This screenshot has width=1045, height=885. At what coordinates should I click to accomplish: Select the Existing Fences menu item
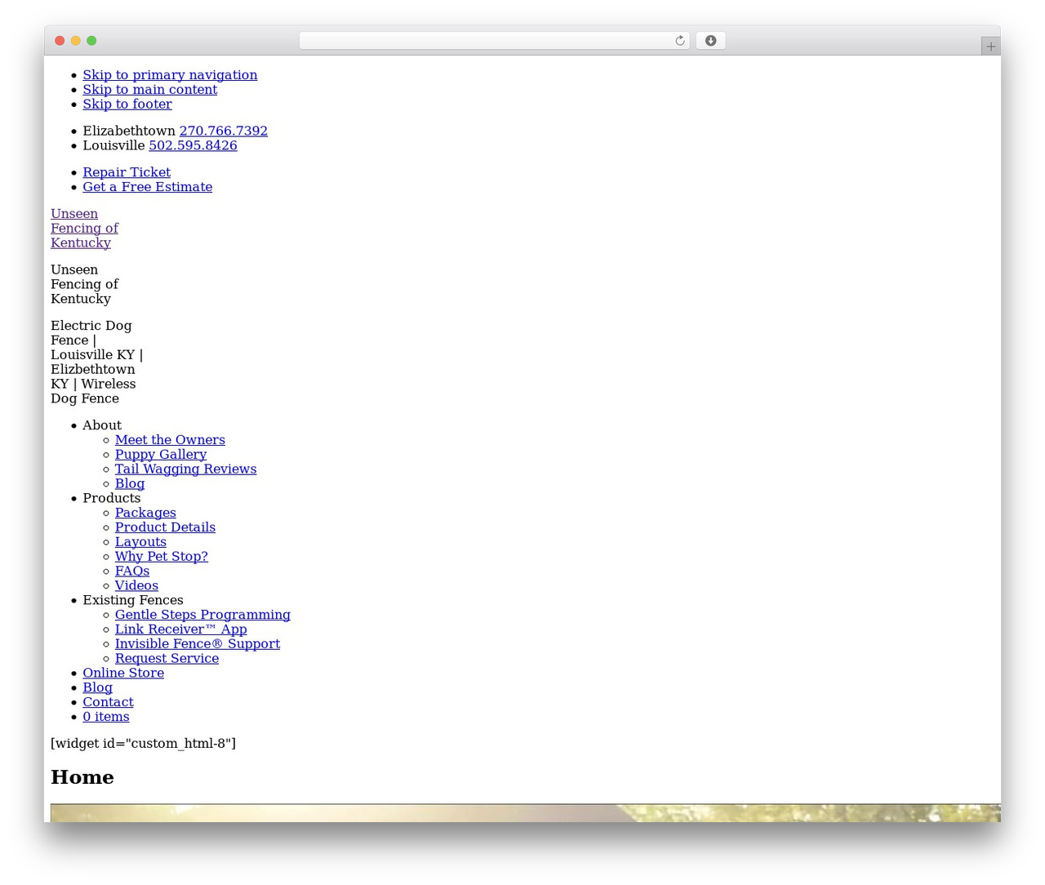133,601
